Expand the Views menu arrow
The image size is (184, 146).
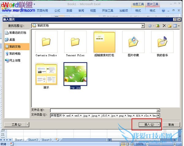[x=179, y=26]
